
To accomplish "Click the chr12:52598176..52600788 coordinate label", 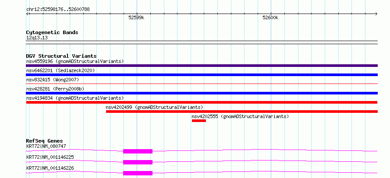I will click(58, 10).
